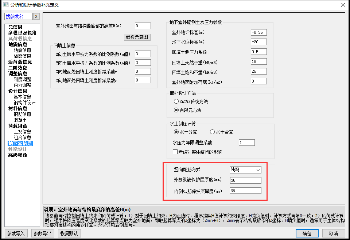Click 水压力年限调整系数 input field

247,143
